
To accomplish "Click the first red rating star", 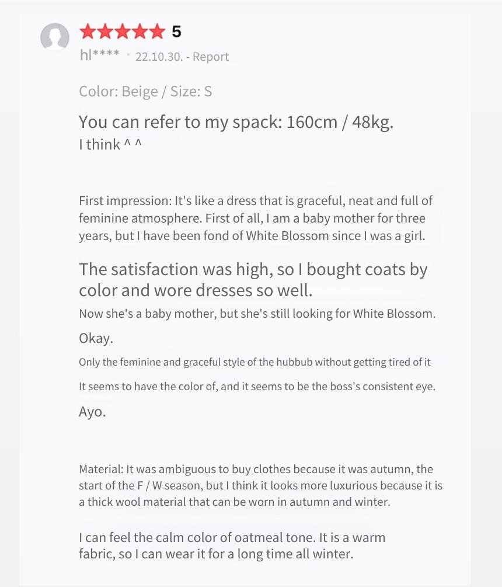I will point(88,32).
